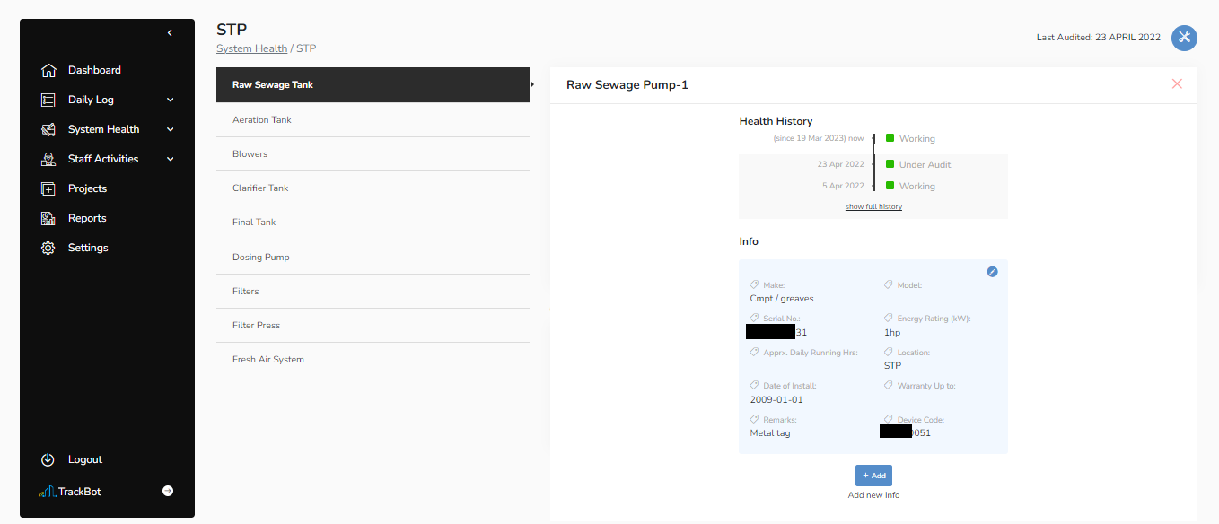
Task: Select Aeration Tank from the list
Action: (x=262, y=120)
